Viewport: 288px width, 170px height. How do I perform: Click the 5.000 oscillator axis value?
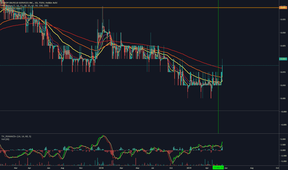[283, 139]
